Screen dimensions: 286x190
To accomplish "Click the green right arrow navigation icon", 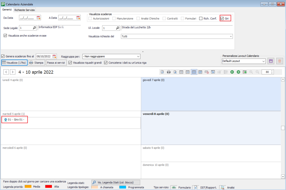I will coord(238,72).
